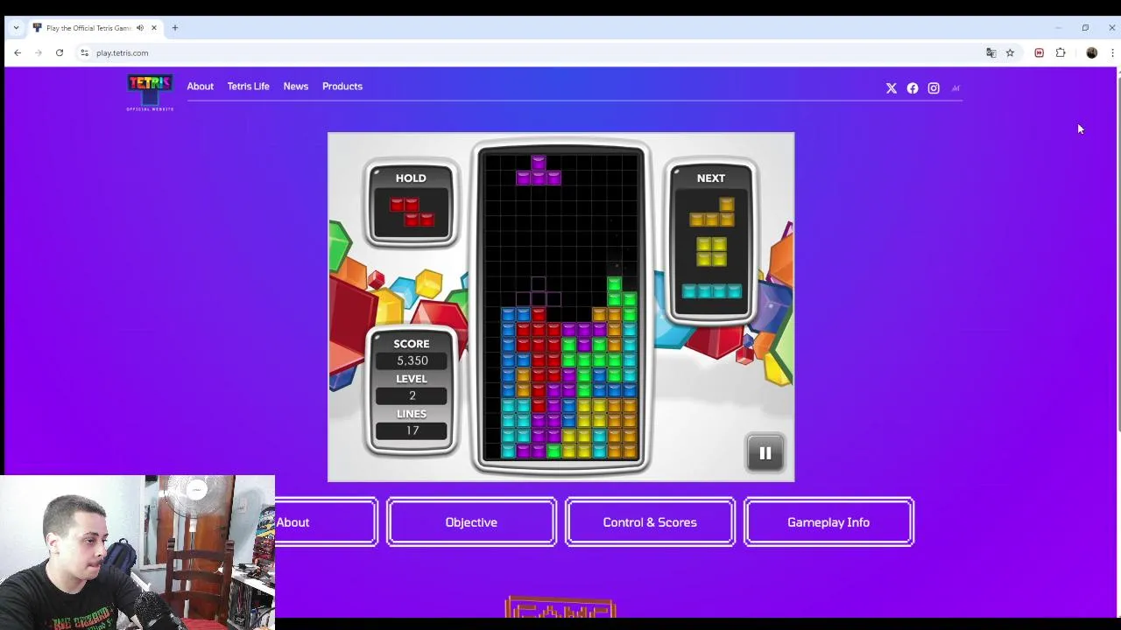Click the red extension icon in toolbar
This screenshot has height=630, width=1121.
tap(1039, 52)
